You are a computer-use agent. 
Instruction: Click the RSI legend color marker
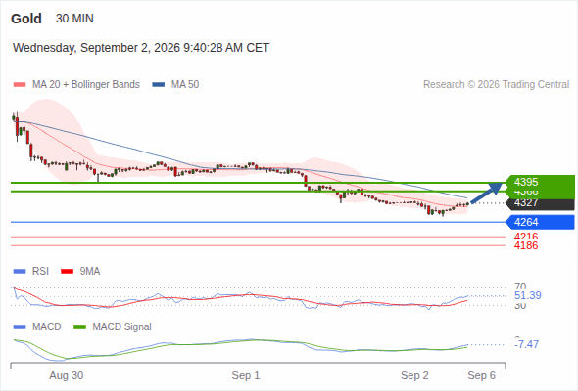click(20, 272)
